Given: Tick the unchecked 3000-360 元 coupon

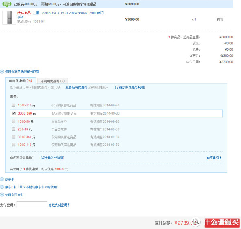Looking at the screenshot, I should [x=14, y=137].
